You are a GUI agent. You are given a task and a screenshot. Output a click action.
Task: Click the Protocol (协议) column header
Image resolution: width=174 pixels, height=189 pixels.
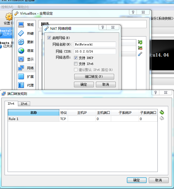pos(64,112)
